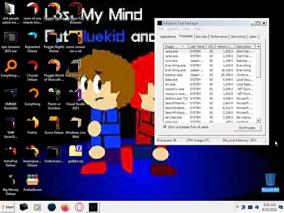
Task: Open the Help menu in Task Manager
Action: coord(197,29)
